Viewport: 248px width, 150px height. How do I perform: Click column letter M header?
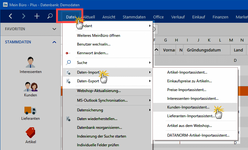click(x=231, y=40)
